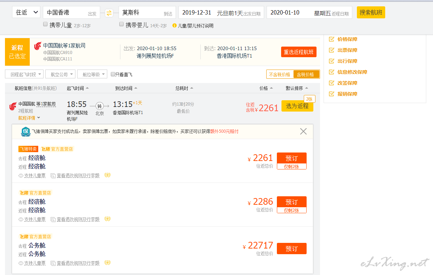The width and height of the screenshot is (433, 275).
Task: Click check icon next to 信息修改保障
Action: coord(331,72)
